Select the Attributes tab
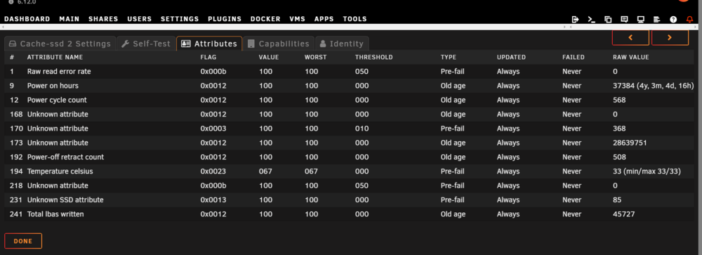This screenshot has height=255, width=702. [209, 44]
